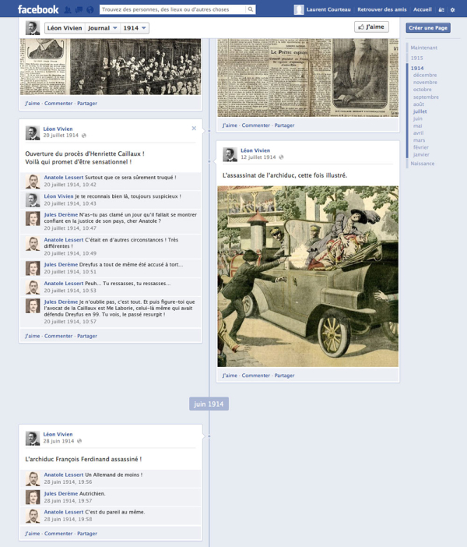Click Anatole Lessert avatar on 19:58 comment
This screenshot has height=547, width=467.
(33, 517)
